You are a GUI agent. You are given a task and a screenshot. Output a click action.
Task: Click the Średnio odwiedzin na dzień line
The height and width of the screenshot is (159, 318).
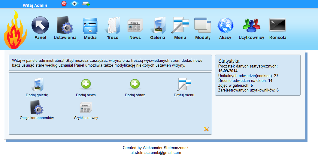coord(245,81)
